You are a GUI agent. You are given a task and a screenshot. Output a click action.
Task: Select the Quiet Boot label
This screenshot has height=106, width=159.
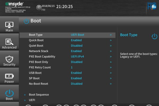coord(36,46)
